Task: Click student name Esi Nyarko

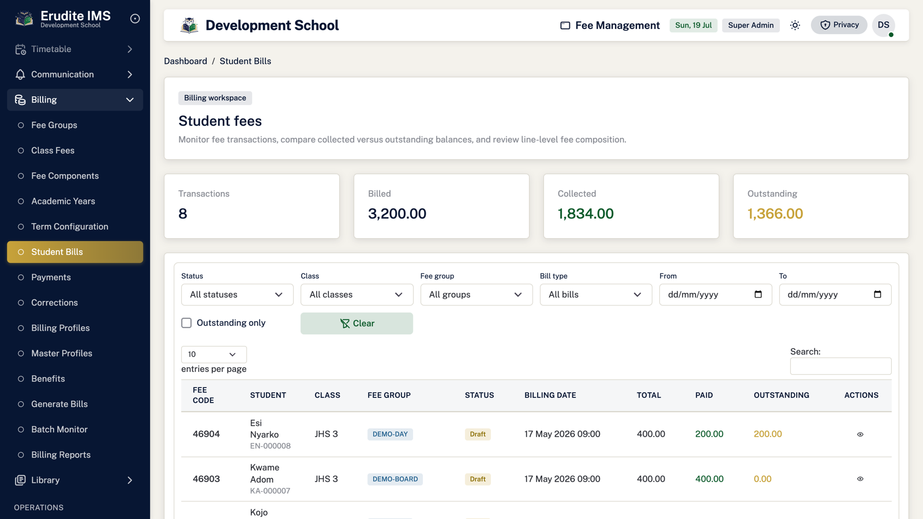Action: [x=264, y=429]
